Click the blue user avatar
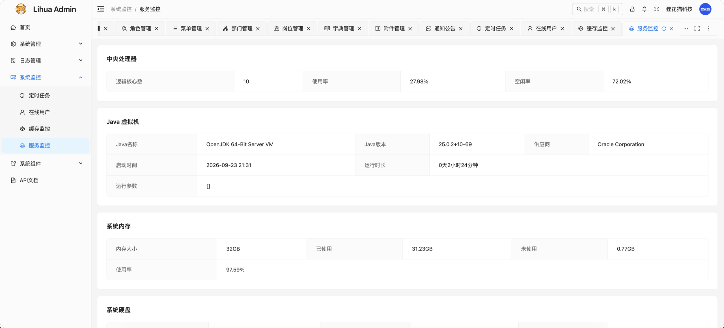This screenshot has height=328, width=724. tap(705, 9)
